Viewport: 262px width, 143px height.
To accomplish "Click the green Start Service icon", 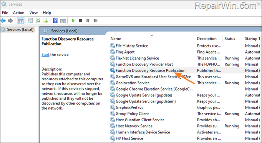I will [x=73, y=21].
